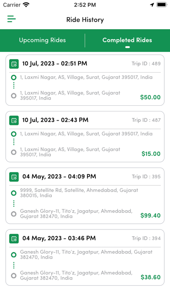The height and width of the screenshot is (303, 170).
Task: Select the Completed Rides tab
Action: click(127, 40)
